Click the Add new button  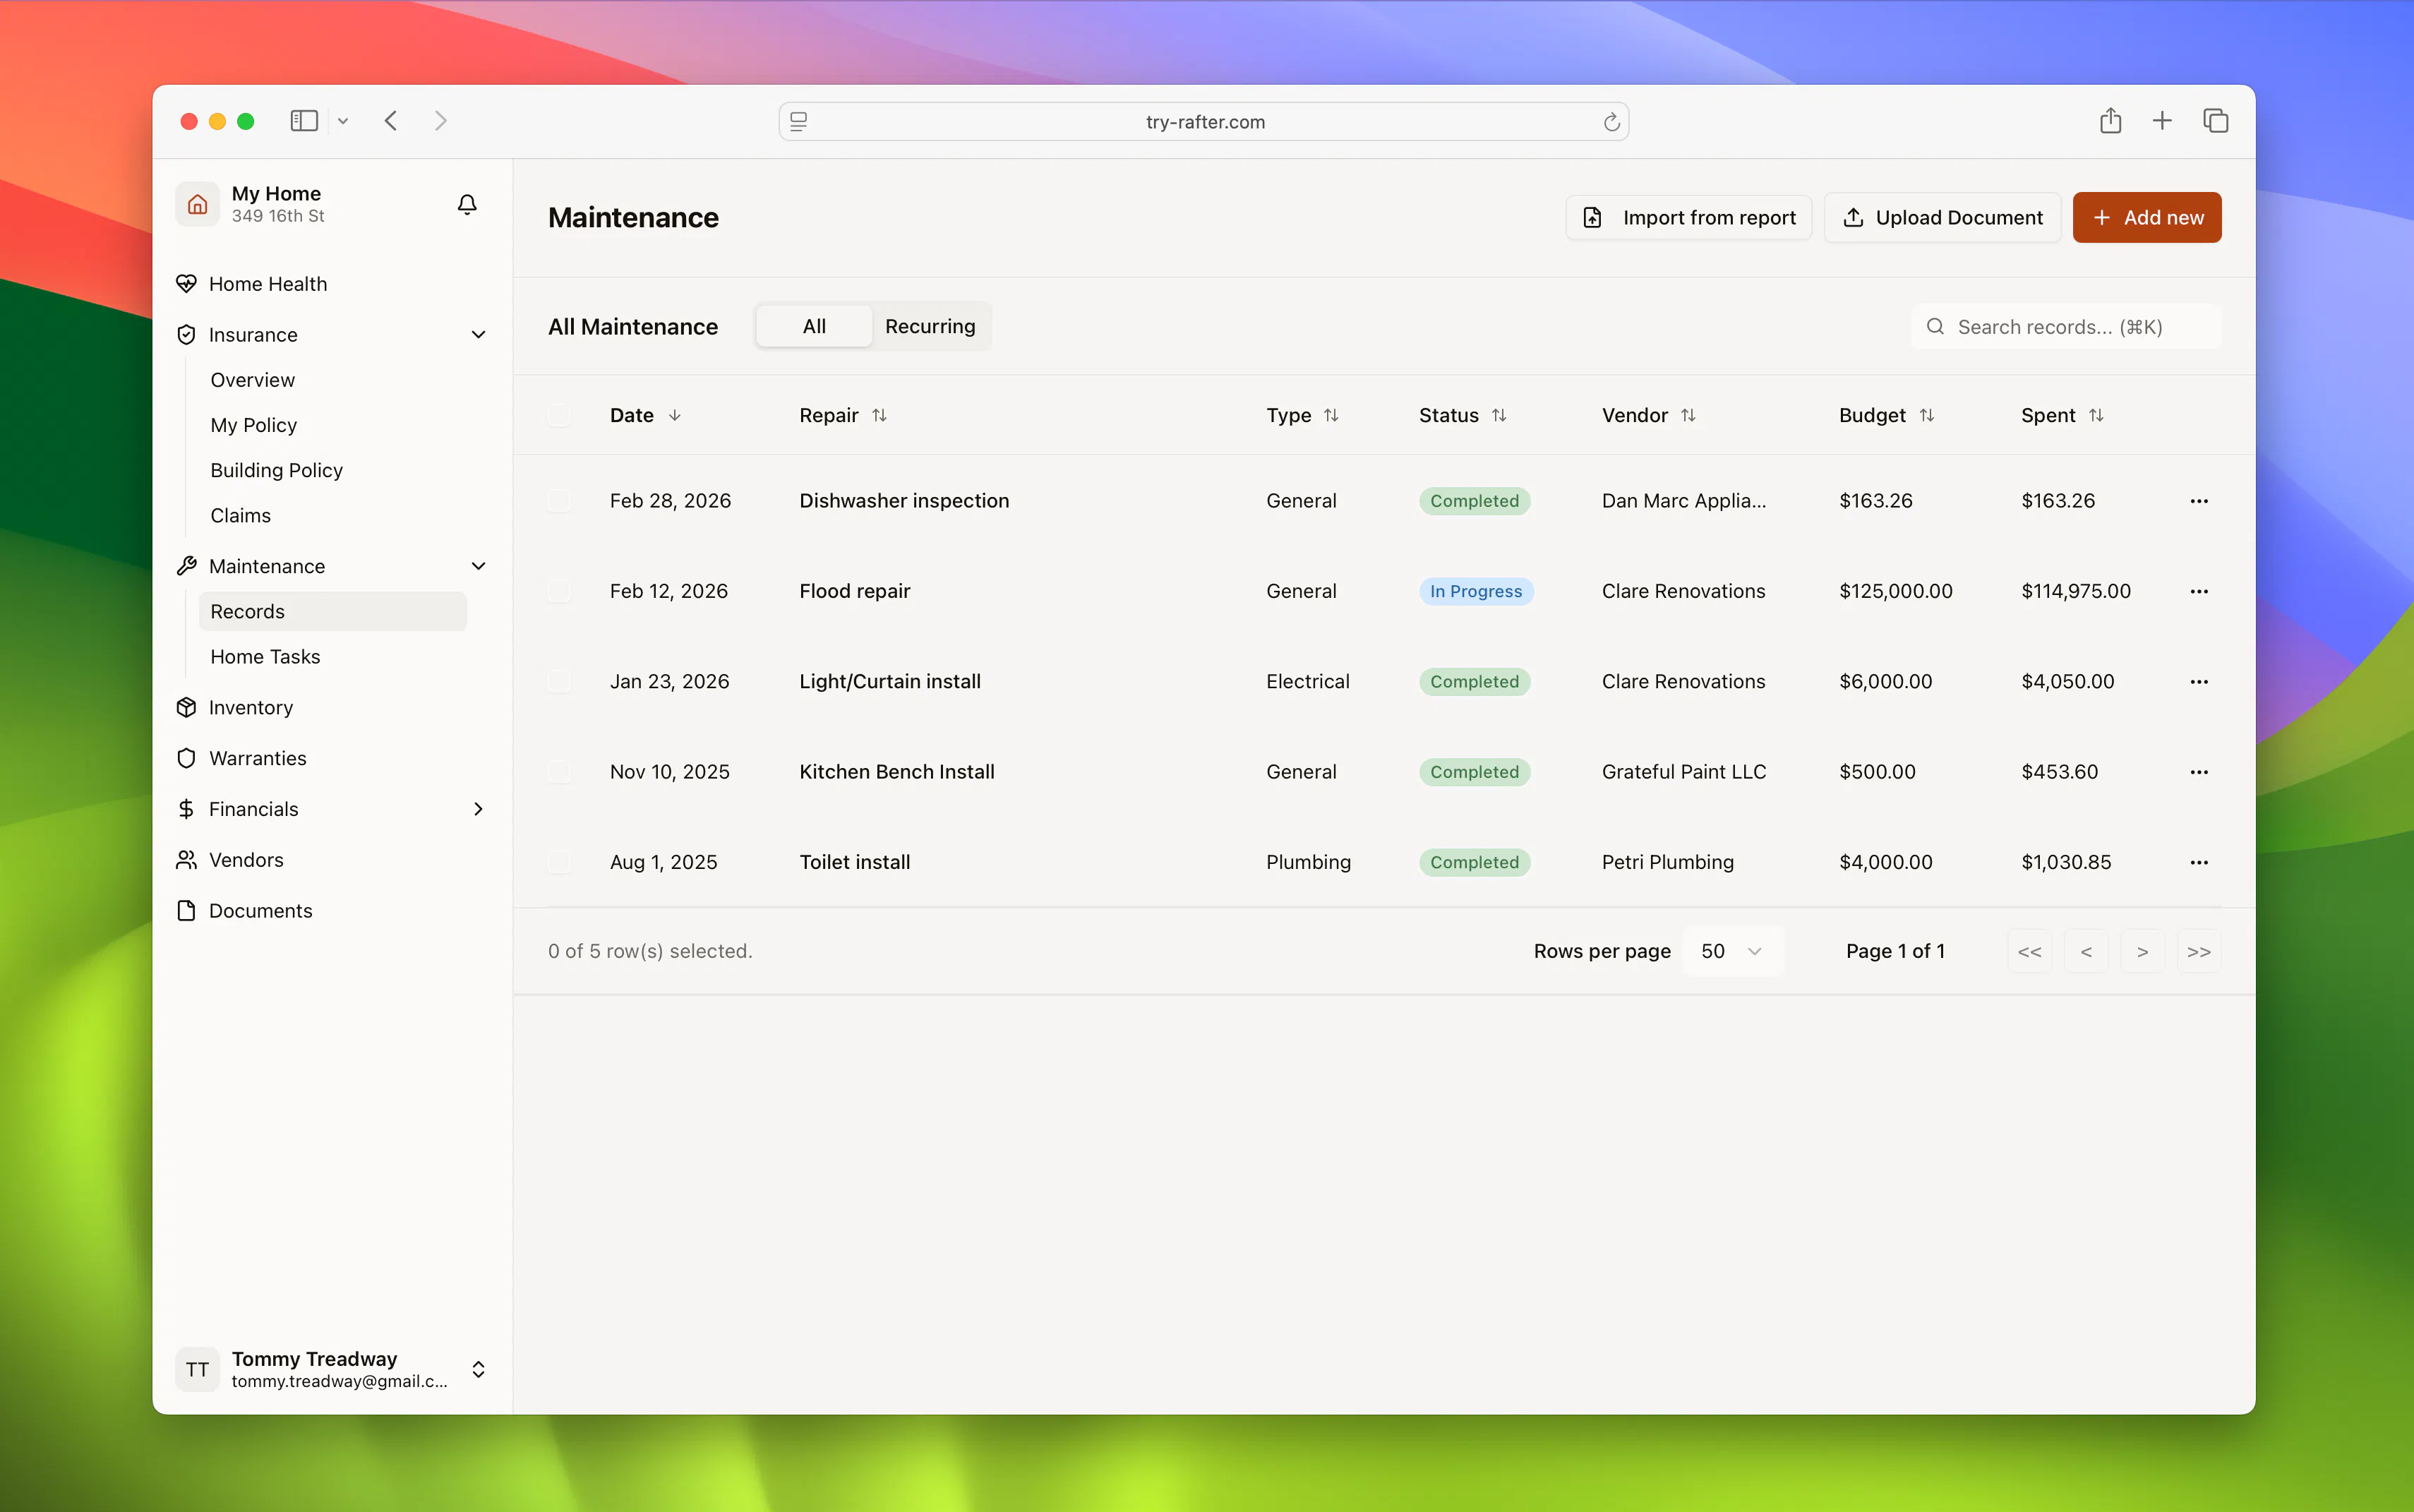(x=2147, y=217)
